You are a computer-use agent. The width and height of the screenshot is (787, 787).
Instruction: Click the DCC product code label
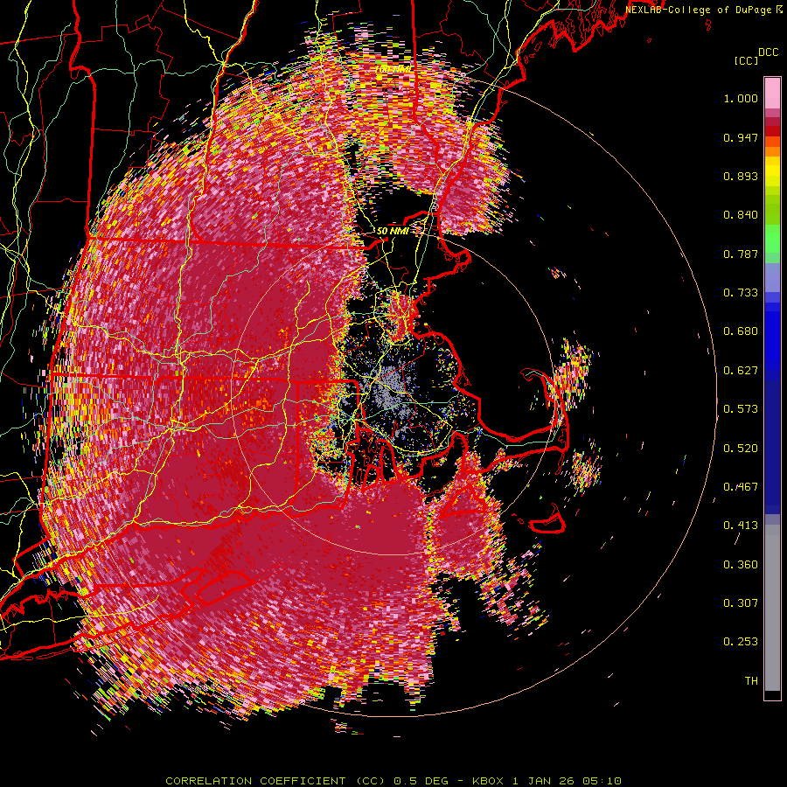pyautogui.click(x=769, y=52)
